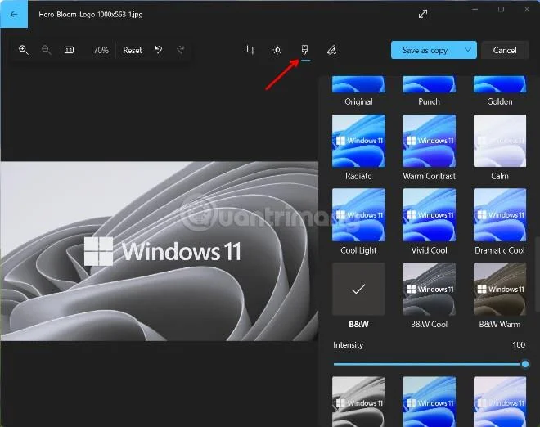The height and width of the screenshot is (427, 540).
Task: Reset all edits with Reset button
Action: [133, 50]
